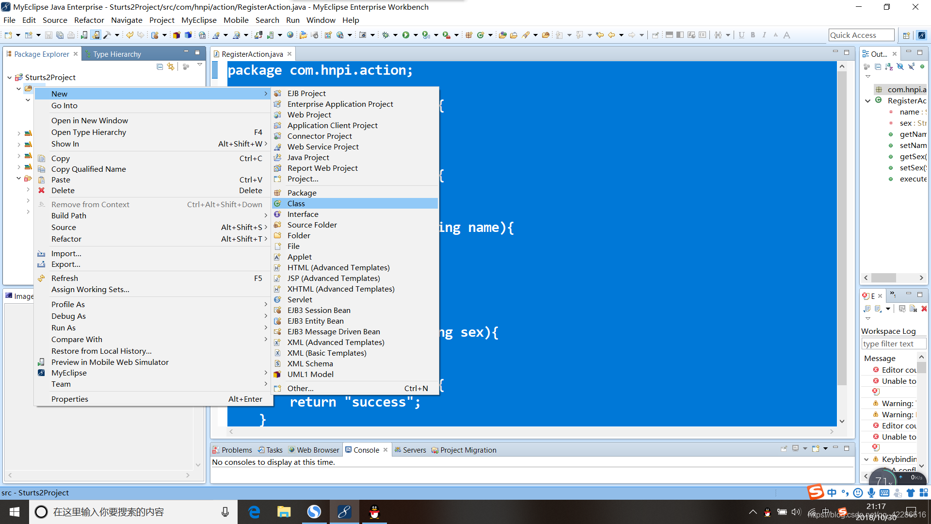
Task: Select Servlet in New submenu
Action: (355, 299)
